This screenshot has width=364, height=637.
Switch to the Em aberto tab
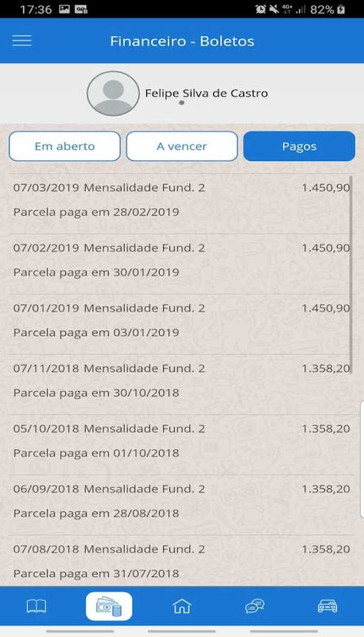pos(65,147)
